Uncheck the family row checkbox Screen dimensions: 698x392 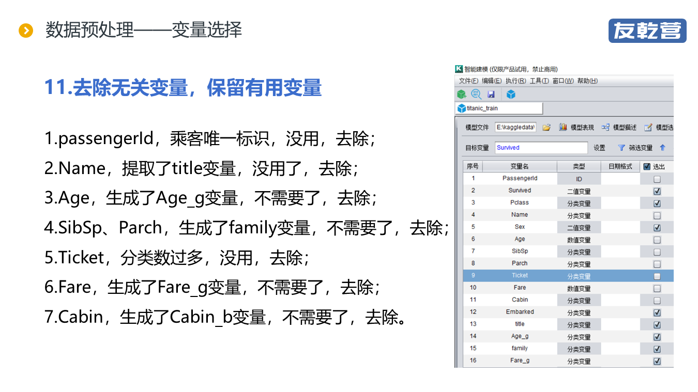[x=657, y=349]
